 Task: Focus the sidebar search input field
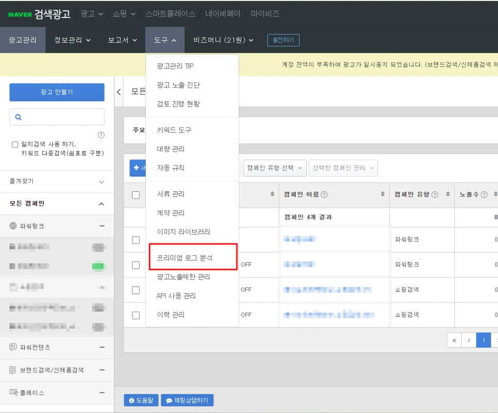point(57,117)
